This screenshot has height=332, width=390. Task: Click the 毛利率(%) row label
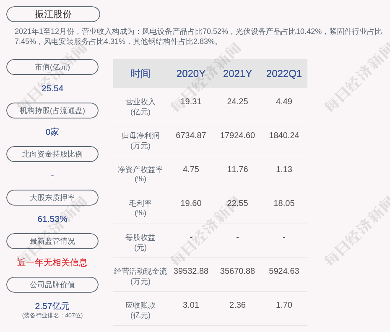(140, 208)
